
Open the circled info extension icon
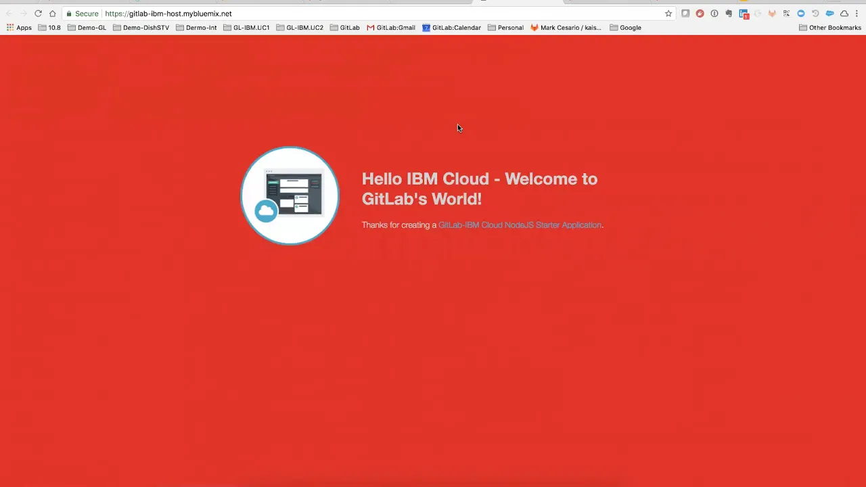coord(714,14)
